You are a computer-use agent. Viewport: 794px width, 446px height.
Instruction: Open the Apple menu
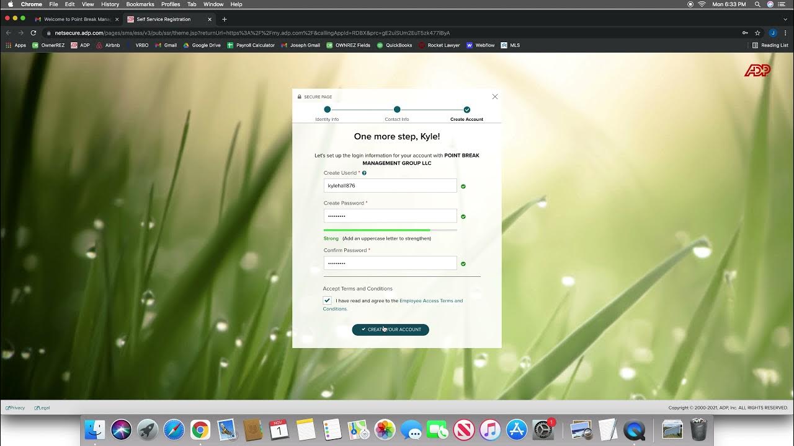(x=10, y=4)
